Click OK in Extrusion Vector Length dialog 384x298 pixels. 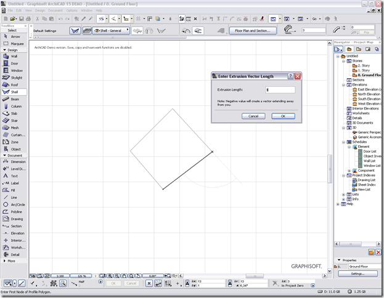click(283, 116)
